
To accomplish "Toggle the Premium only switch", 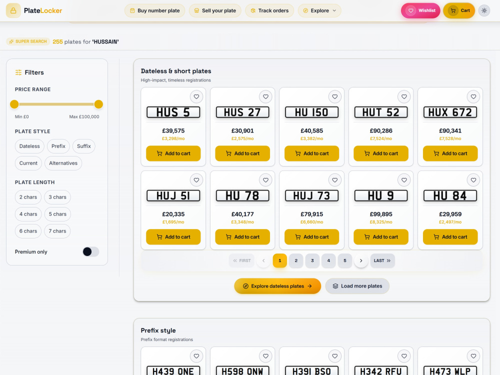I will coord(90,251).
